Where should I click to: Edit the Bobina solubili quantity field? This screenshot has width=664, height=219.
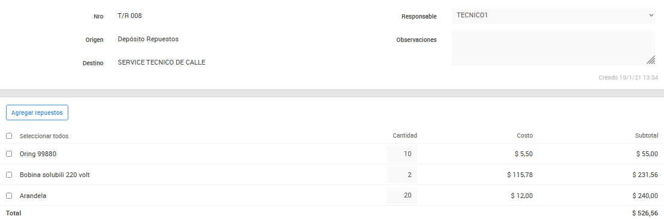(402, 175)
